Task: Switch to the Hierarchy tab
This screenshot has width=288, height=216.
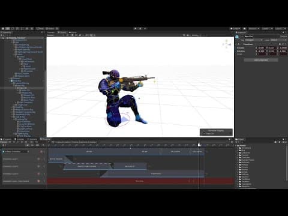Action: pyautogui.click(x=7, y=32)
